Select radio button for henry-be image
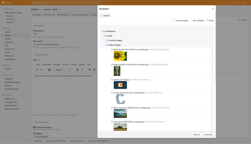 point(212,126)
